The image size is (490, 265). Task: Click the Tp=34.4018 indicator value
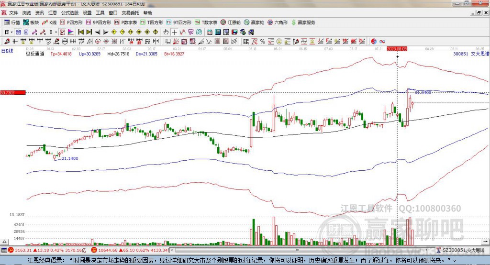tap(61, 54)
